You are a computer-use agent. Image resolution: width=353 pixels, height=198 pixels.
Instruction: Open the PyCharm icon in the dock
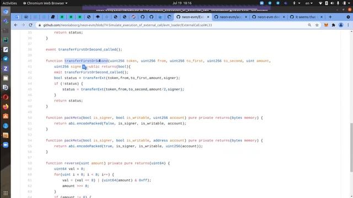coord(6,40)
